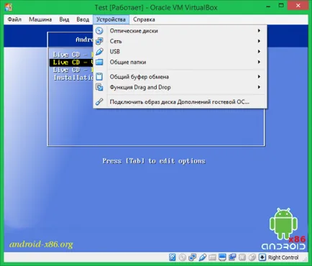
Task: Click the clipboard icon beside Общий буфер обмена
Action: tap(99, 77)
